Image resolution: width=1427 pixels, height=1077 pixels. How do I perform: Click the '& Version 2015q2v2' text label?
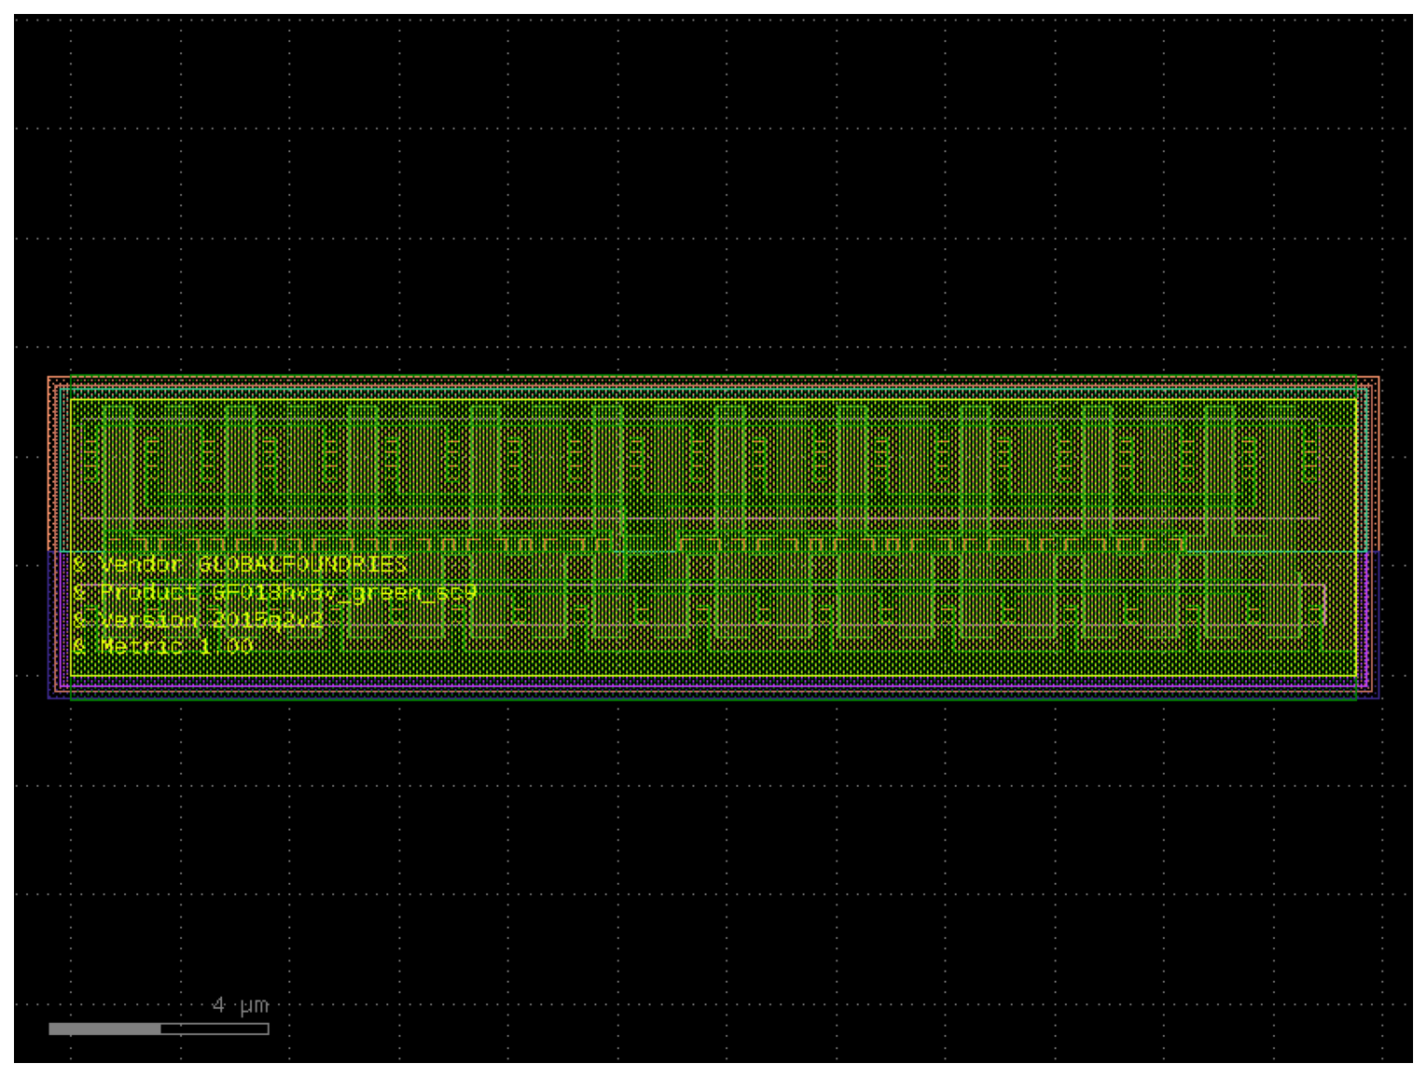coord(198,620)
